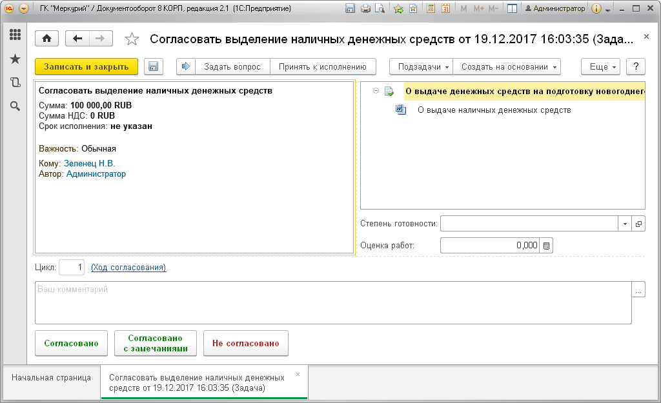Click Принять к исполнению button
Image resolution: width=661 pixels, height=403 pixels.
(x=323, y=66)
